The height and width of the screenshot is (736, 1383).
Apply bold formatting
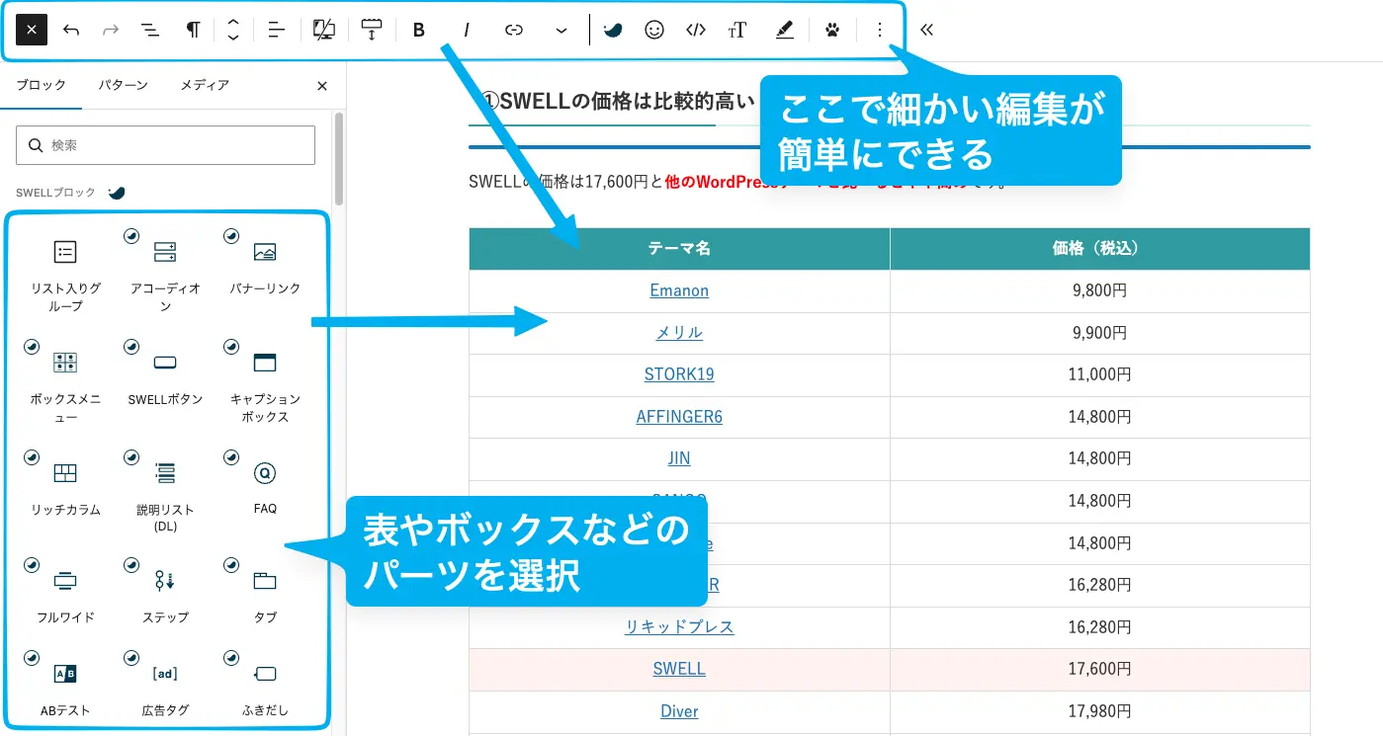[x=418, y=30]
